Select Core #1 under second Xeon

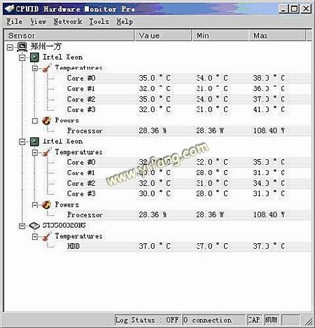click(x=81, y=173)
